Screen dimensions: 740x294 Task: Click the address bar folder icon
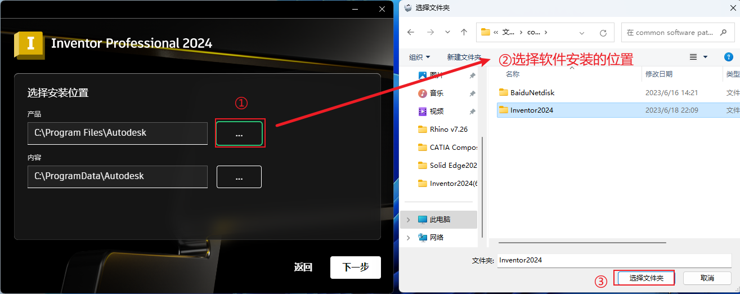486,33
